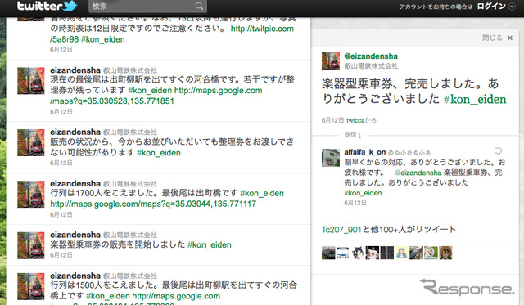Open @eizandensha profile link in panel
Image resolution: width=524 pixels, height=305 pixels.
click(371, 56)
